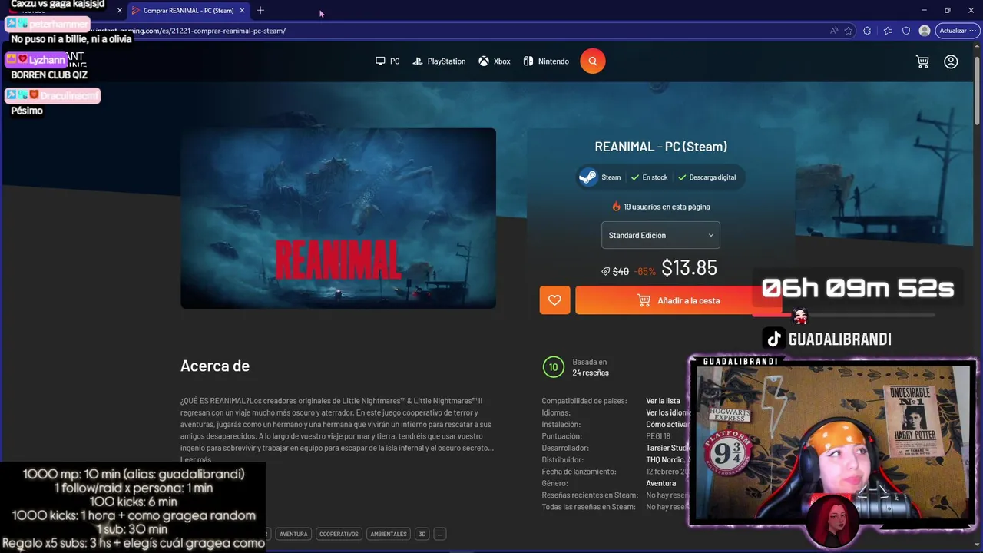Open Ver los idiomas link
The image size is (983, 553).
tap(668, 412)
